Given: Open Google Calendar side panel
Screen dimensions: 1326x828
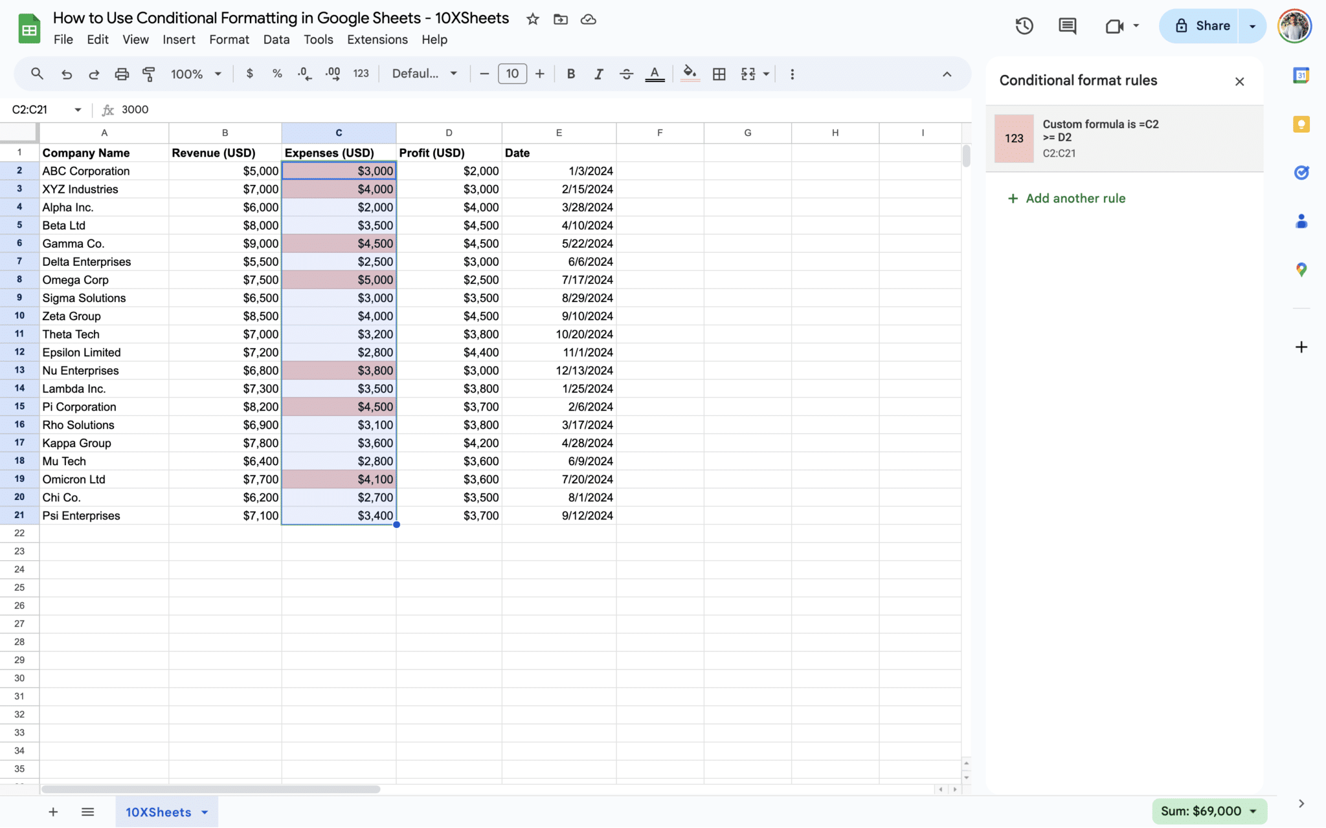Looking at the screenshot, I should point(1301,75).
